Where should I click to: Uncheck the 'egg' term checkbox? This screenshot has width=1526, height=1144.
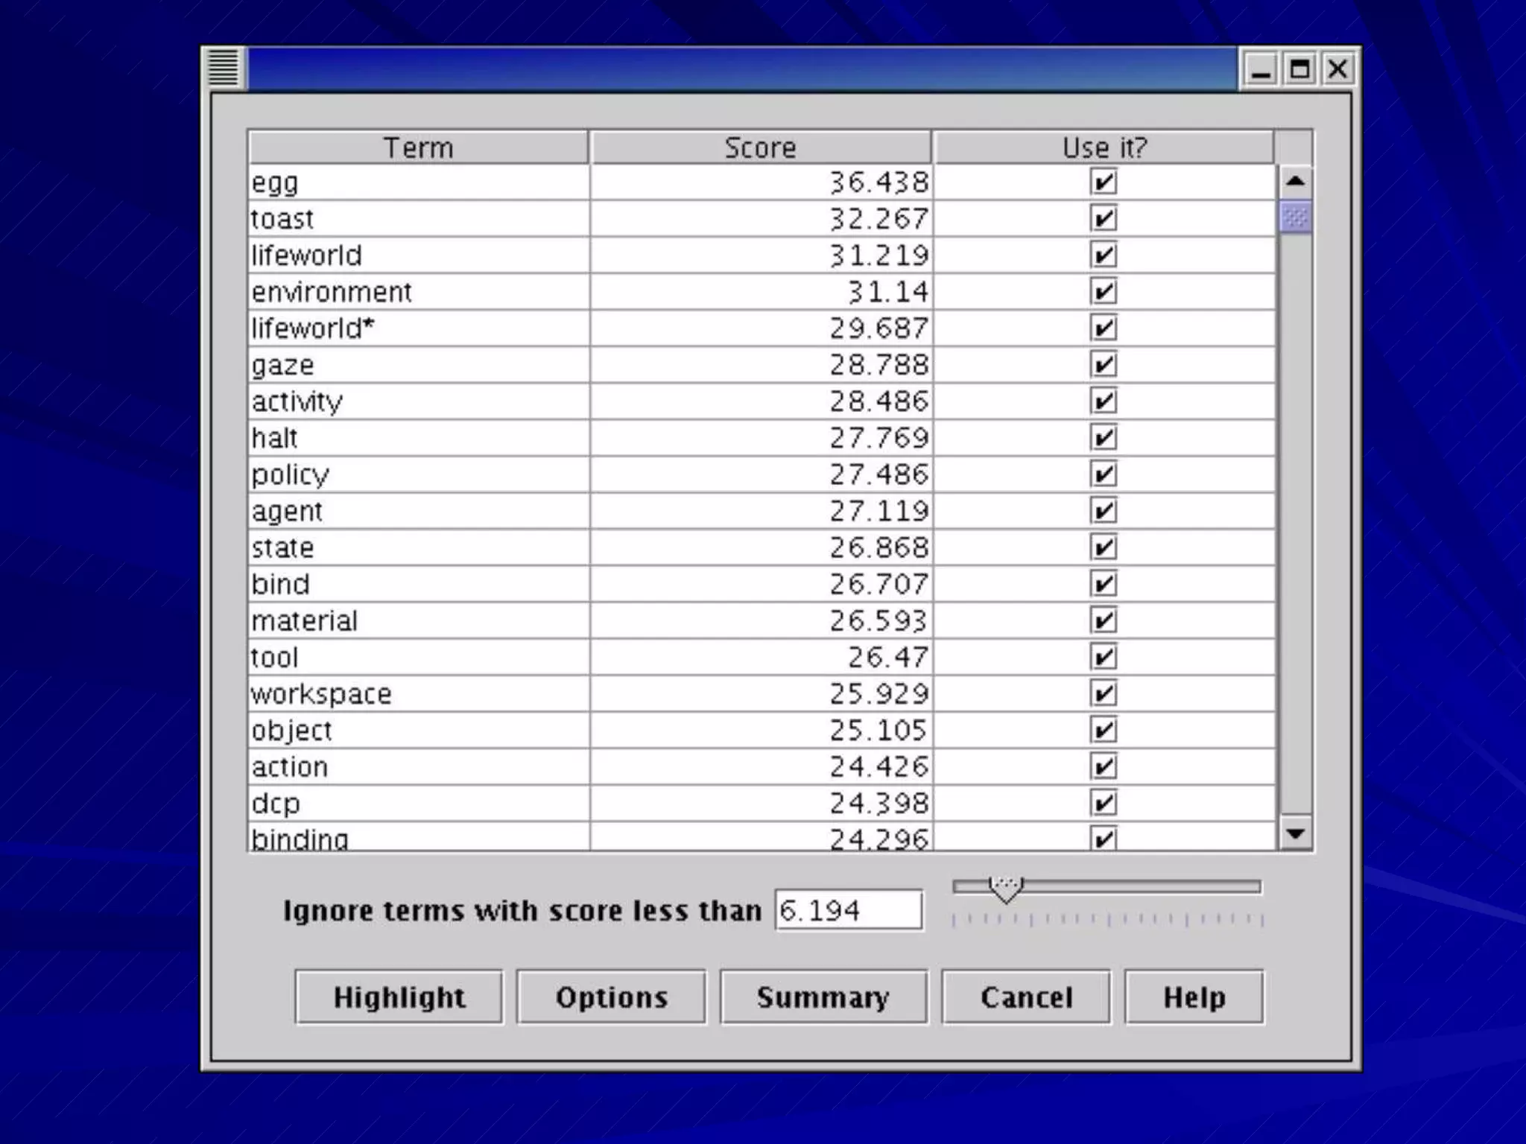1104,182
